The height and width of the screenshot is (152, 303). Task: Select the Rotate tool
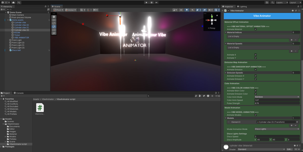(54, 23)
